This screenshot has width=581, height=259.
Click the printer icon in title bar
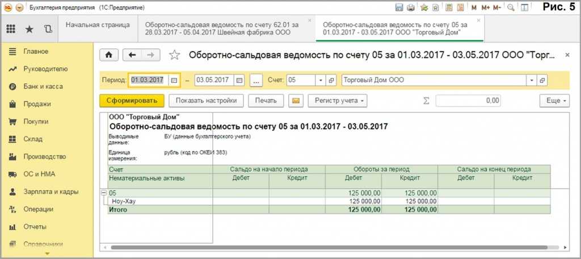point(411,7)
